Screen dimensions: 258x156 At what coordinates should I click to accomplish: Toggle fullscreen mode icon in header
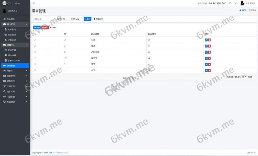coord(236,3)
